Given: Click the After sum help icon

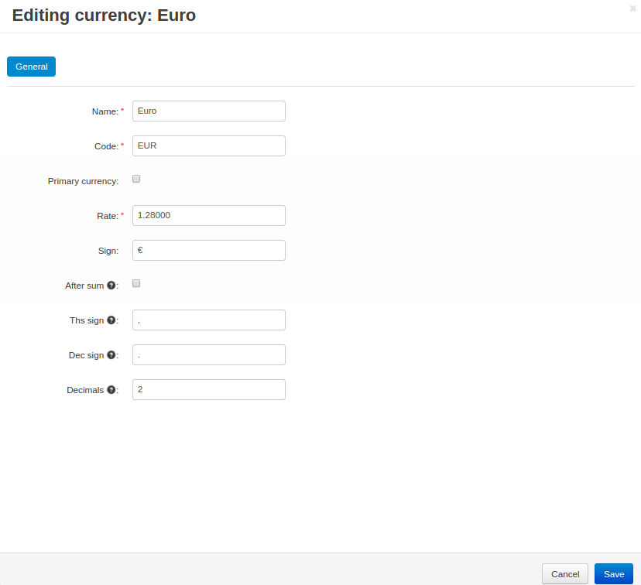Looking at the screenshot, I should point(111,286).
